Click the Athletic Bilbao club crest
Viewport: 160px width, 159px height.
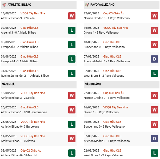tap(4, 5)
